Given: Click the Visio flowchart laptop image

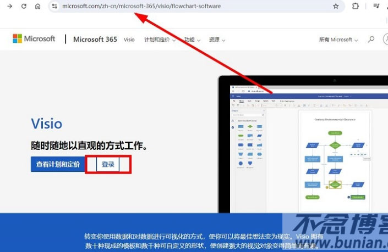Looking at the screenshot, I should click(303, 144).
